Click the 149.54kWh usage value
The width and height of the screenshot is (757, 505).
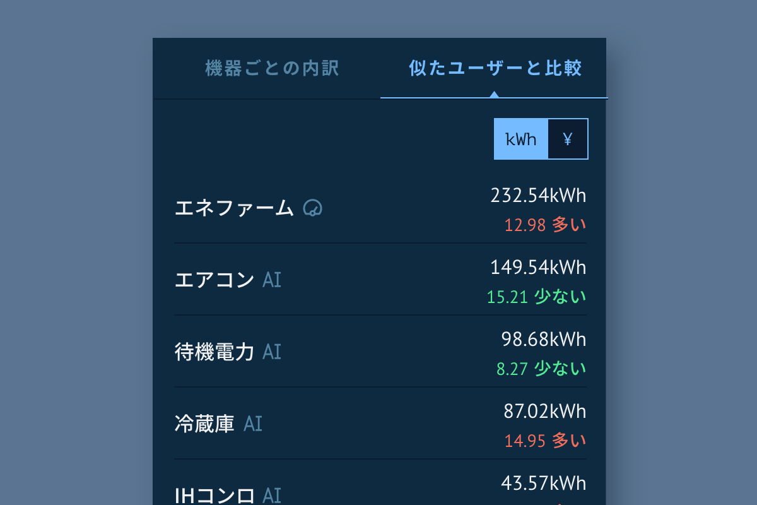coord(538,268)
